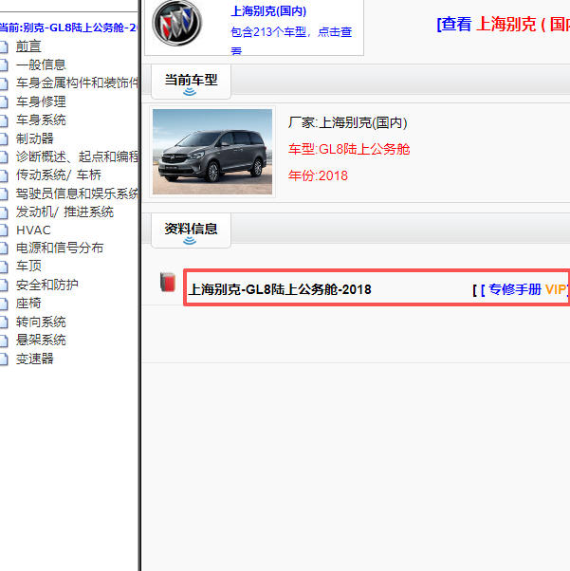Open the HVAC tree item
Image resolution: width=570 pixels, height=571 pixels.
tap(33, 230)
